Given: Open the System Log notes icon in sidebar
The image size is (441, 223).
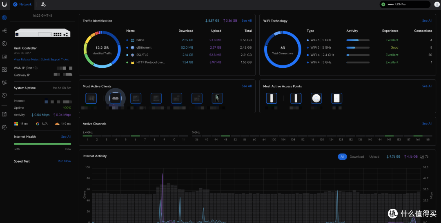Looking at the screenshot, I should 4,114.
